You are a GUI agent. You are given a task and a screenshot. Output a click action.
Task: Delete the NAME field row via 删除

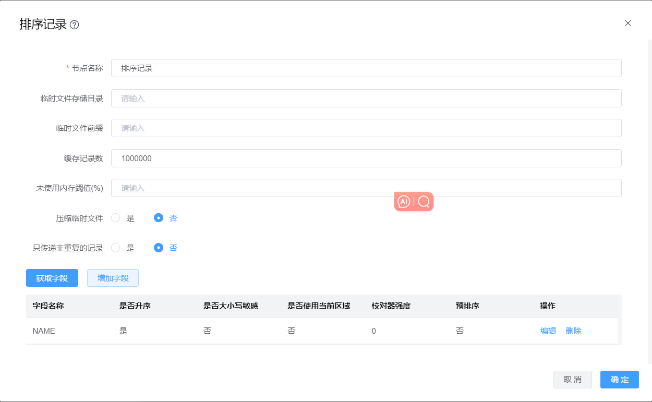pyautogui.click(x=573, y=331)
